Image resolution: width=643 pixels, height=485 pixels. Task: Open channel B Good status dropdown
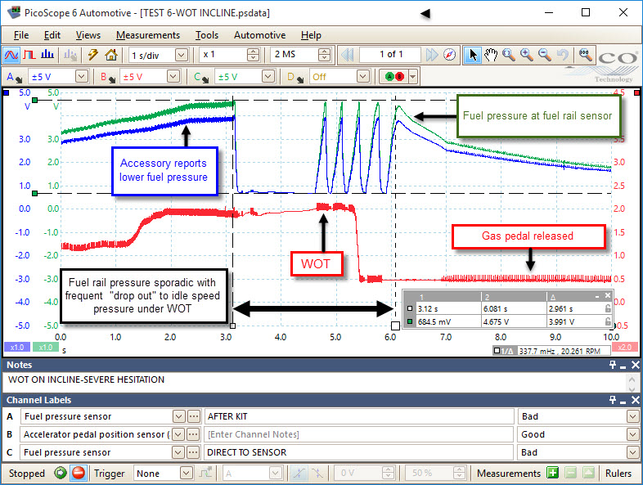point(632,434)
